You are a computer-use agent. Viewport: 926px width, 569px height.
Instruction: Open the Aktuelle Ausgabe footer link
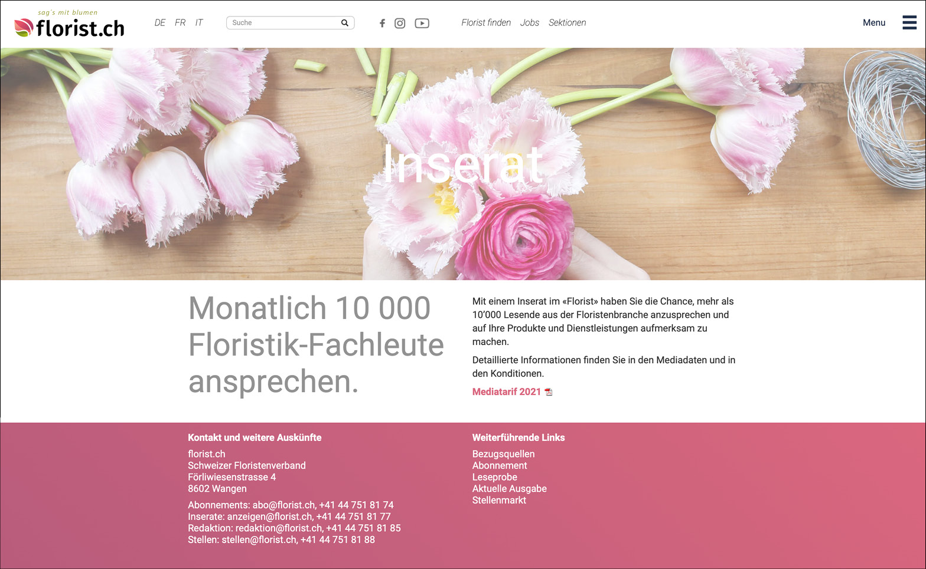click(510, 488)
